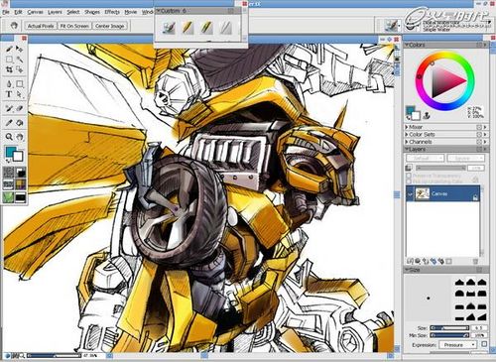This screenshot has width=496, height=362.
Task: Click the hue ring of the color wheel
Action: [444, 57]
